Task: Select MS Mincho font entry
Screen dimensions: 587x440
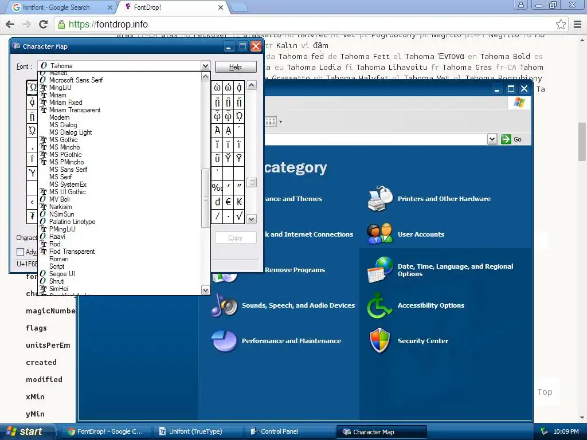Action: point(64,147)
